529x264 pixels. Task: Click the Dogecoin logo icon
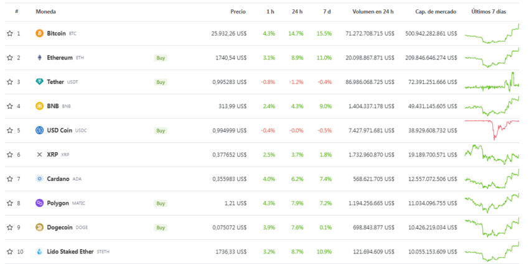[40, 227]
